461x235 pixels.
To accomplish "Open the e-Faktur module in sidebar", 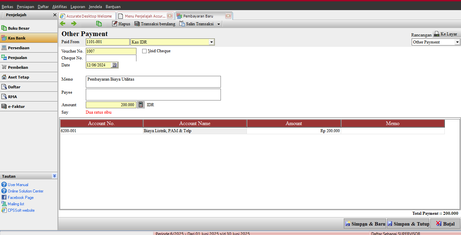I will pos(29,107).
